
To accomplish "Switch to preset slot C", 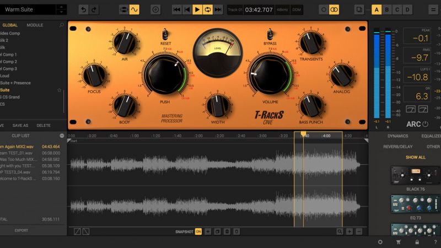I will 397,10.
